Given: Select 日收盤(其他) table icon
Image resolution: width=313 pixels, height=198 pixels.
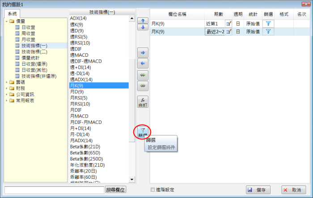Looking at the screenshot, I should (x=17, y=70).
